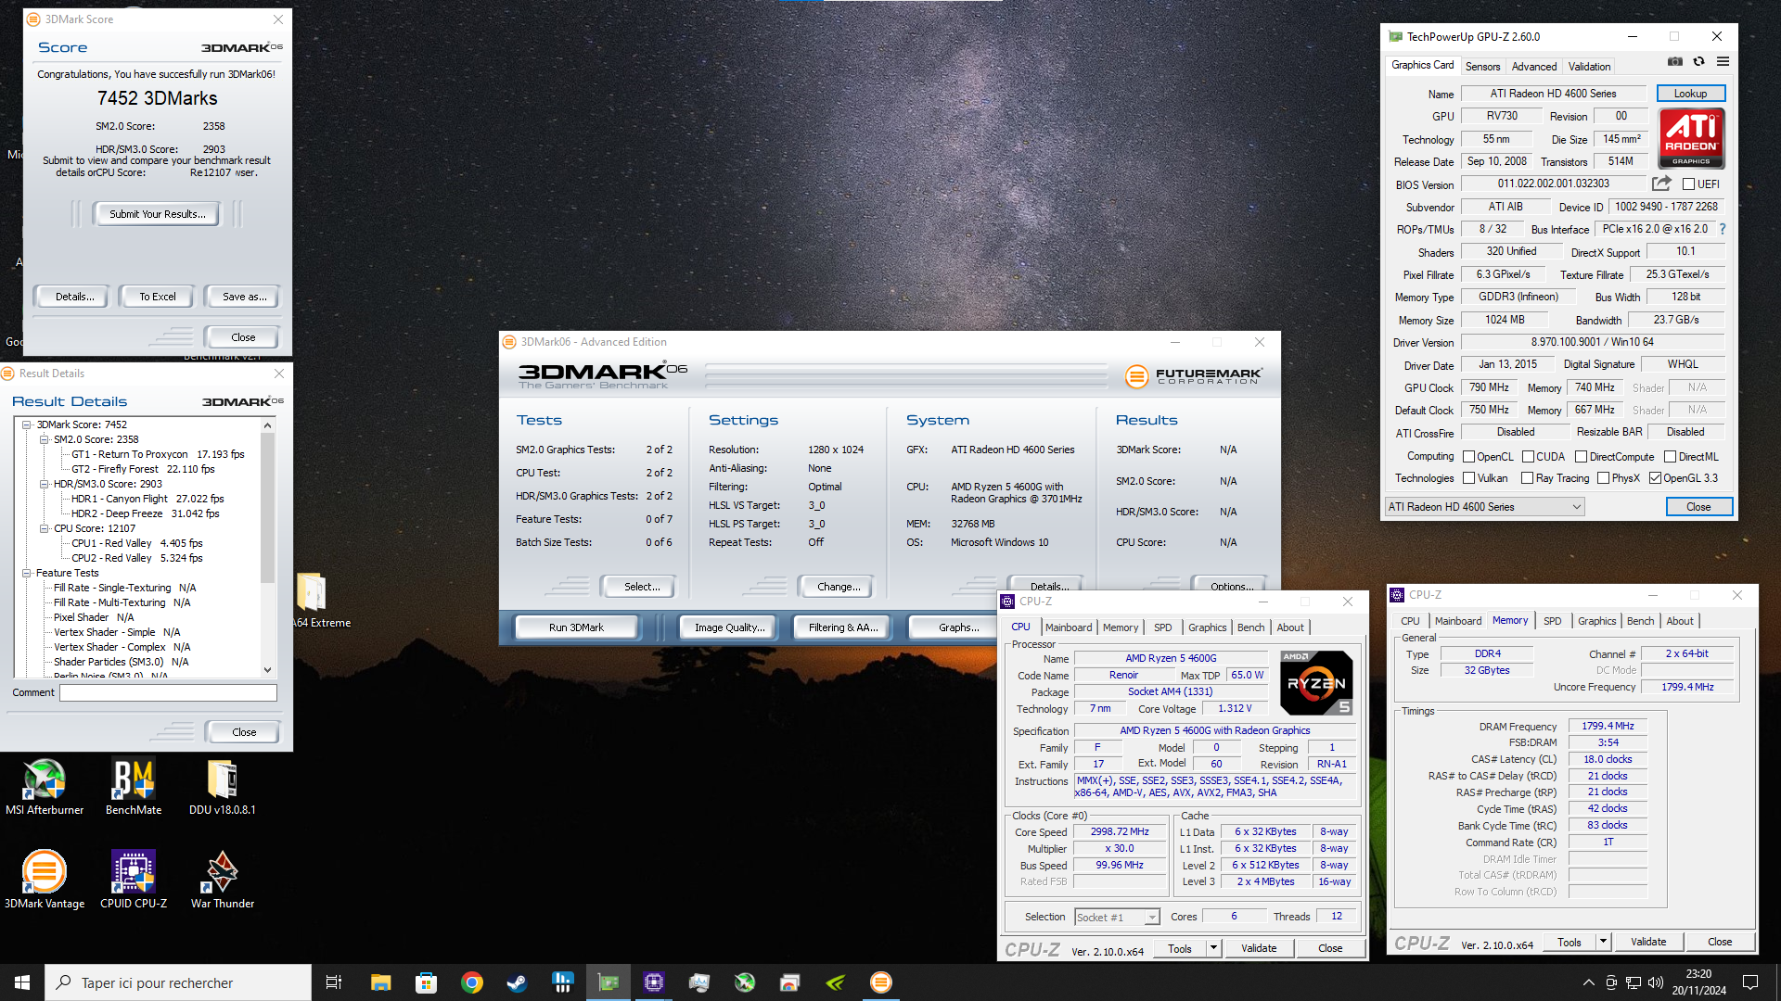Open the GPU selection dropdown in GPU-Z

tap(1484, 507)
